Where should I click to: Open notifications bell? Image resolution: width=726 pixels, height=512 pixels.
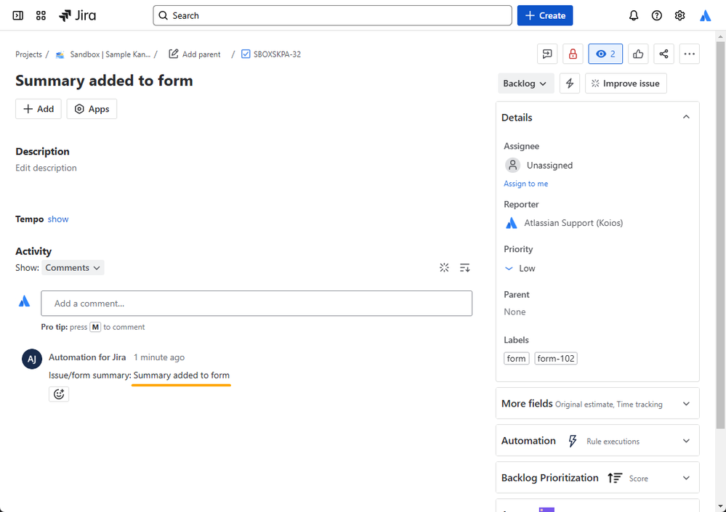click(634, 15)
